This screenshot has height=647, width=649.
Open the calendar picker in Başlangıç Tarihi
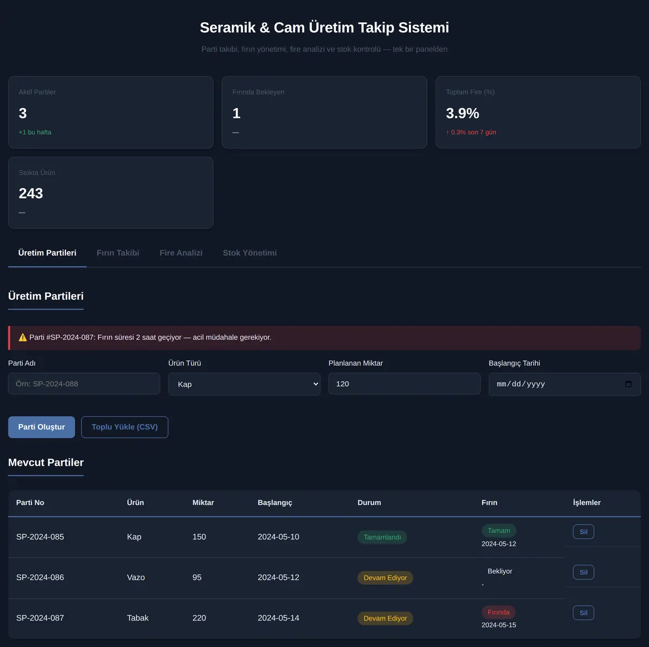point(628,384)
